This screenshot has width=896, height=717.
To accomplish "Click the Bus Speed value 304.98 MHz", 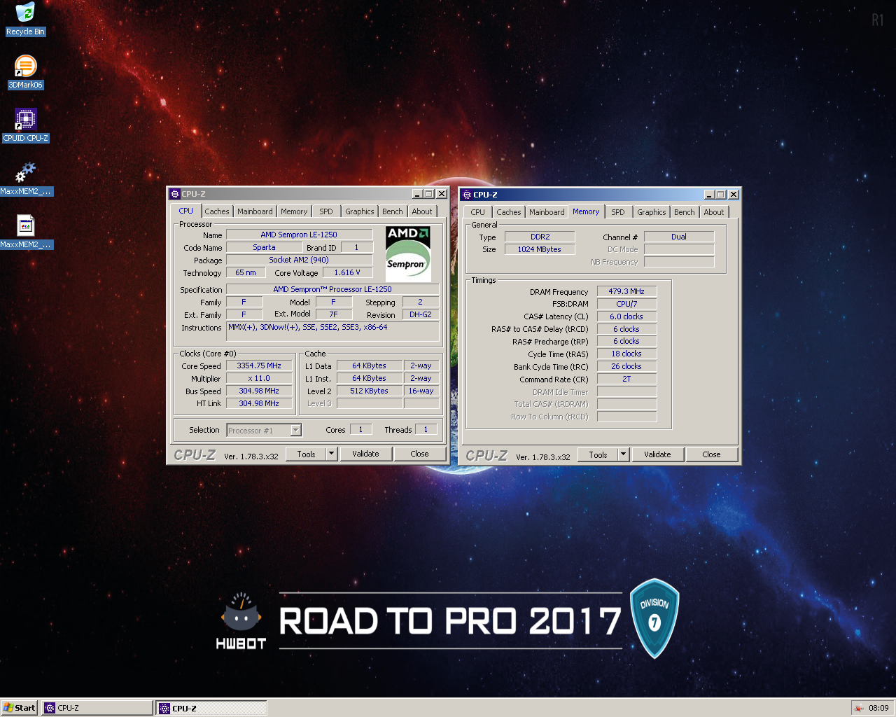I will point(259,391).
